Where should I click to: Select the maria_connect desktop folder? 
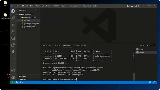(x=5, y=16)
